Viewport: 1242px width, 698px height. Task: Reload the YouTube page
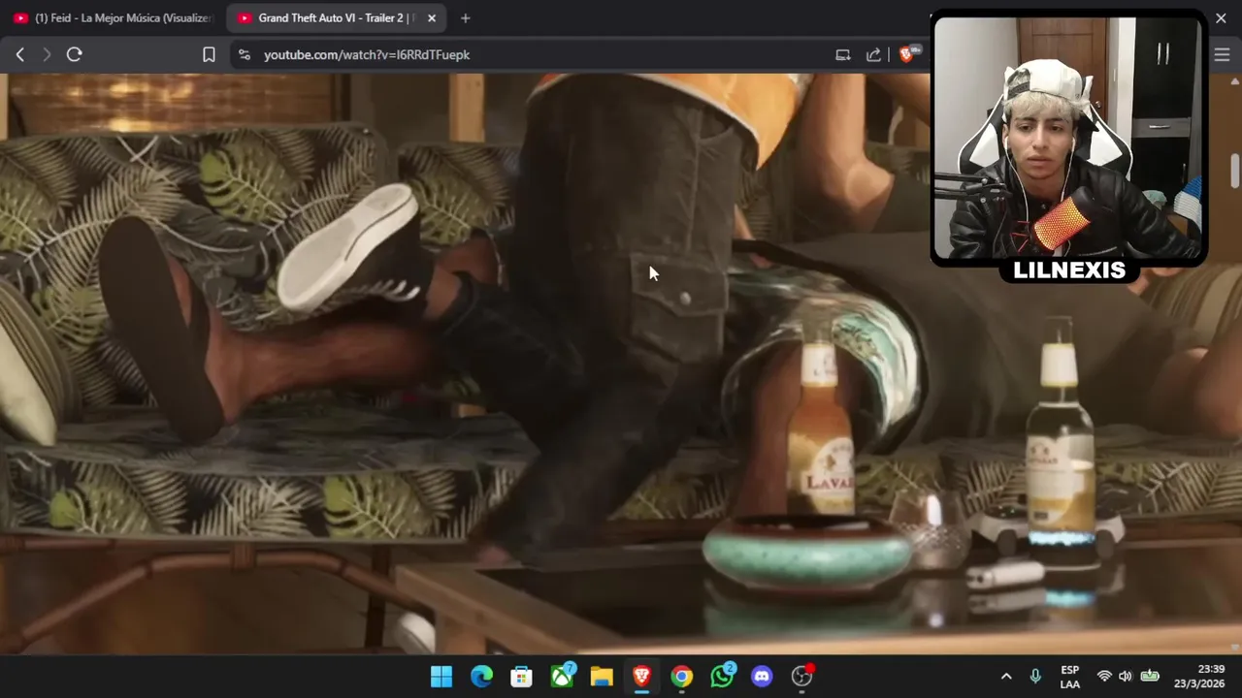tap(74, 55)
